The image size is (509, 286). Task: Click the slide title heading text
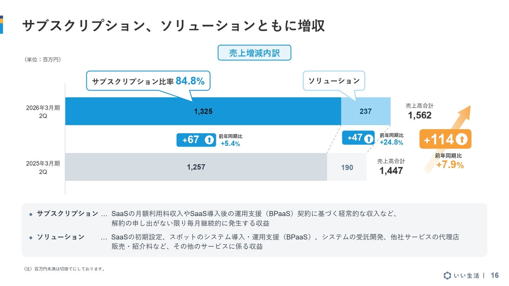tap(173, 26)
